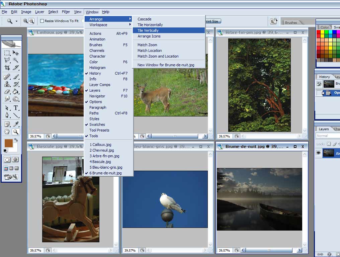The height and width of the screenshot is (257, 340).
Task: Toggle Tools panel in Window menu
Action: [x=108, y=136]
